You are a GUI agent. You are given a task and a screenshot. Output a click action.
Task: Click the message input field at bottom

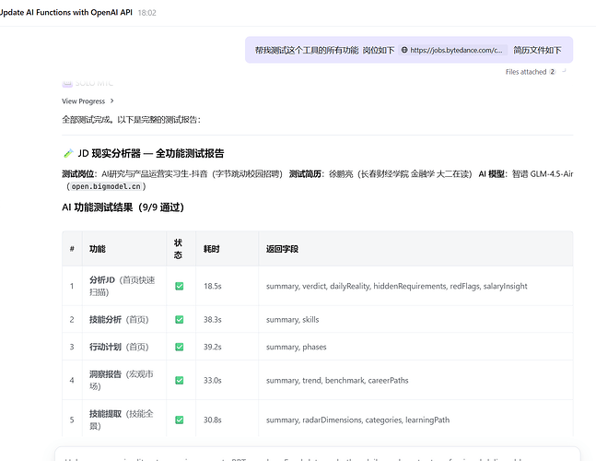pyautogui.click(x=313, y=455)
